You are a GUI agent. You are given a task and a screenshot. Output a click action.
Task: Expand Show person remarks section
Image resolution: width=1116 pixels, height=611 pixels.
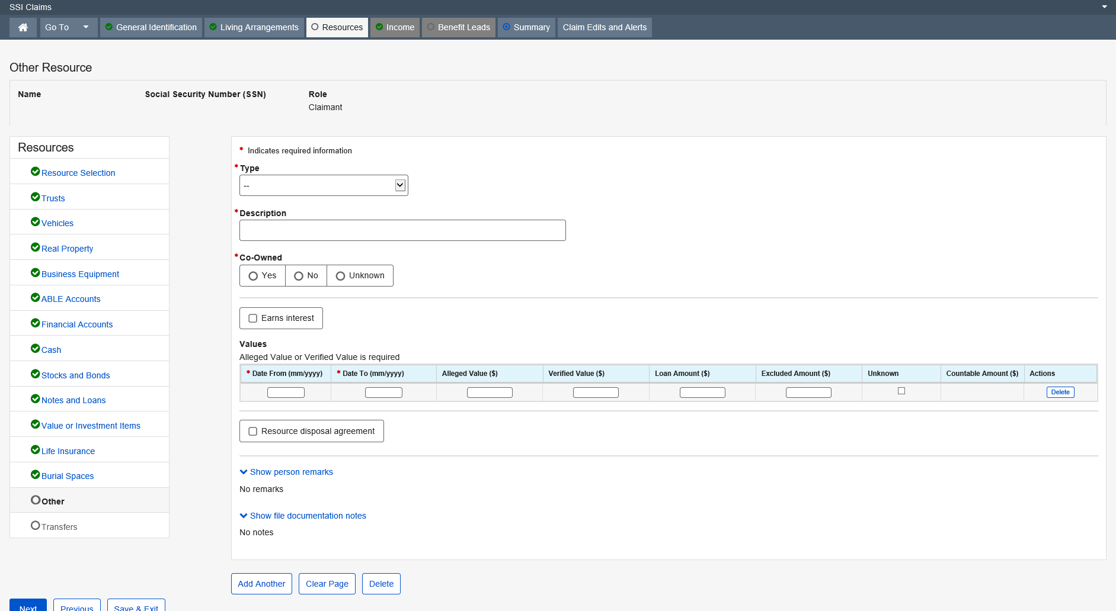pyautogui.click(x=286, y=472)
